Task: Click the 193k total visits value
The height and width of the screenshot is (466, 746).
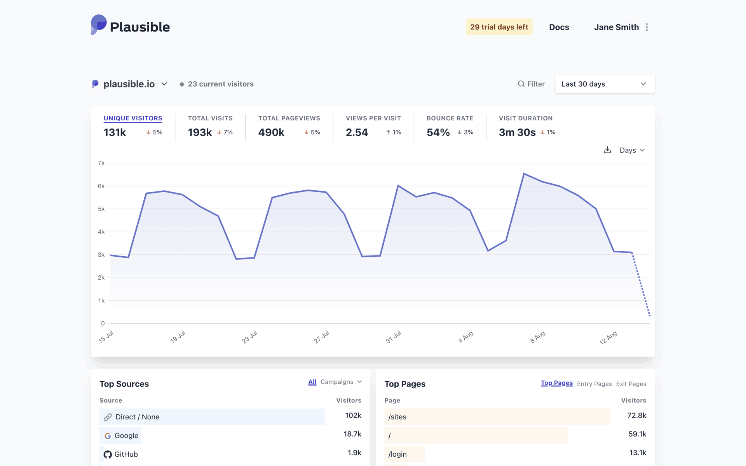Action: point(200,132)
